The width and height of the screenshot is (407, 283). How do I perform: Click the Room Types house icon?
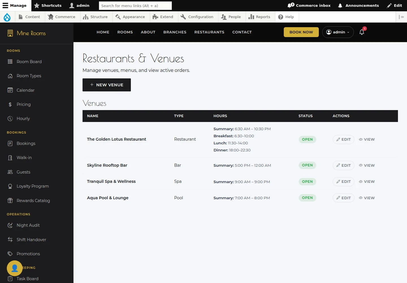(x=10, y=76)
